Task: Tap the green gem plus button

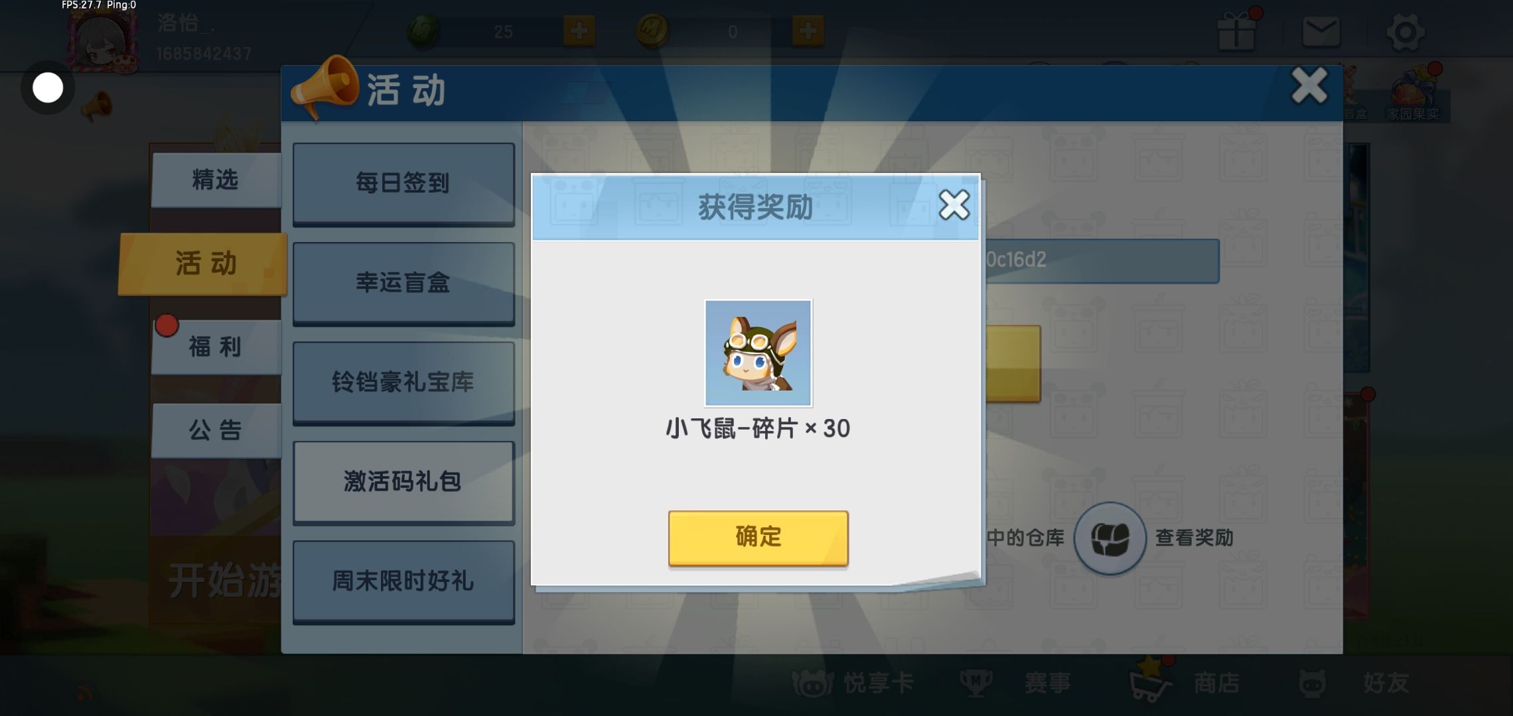Action: (x=579, y=31)
